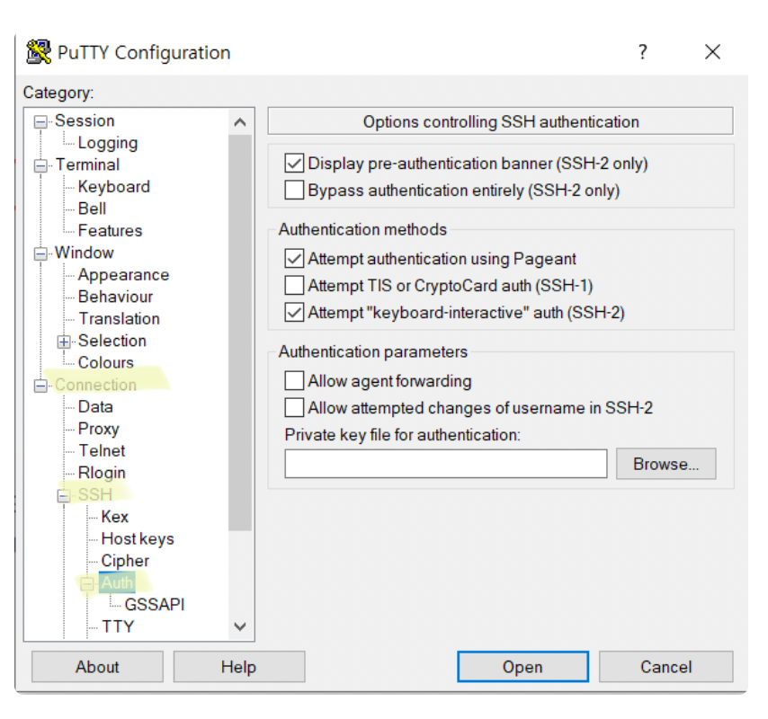Open Data settings category

tap(95, 407)
